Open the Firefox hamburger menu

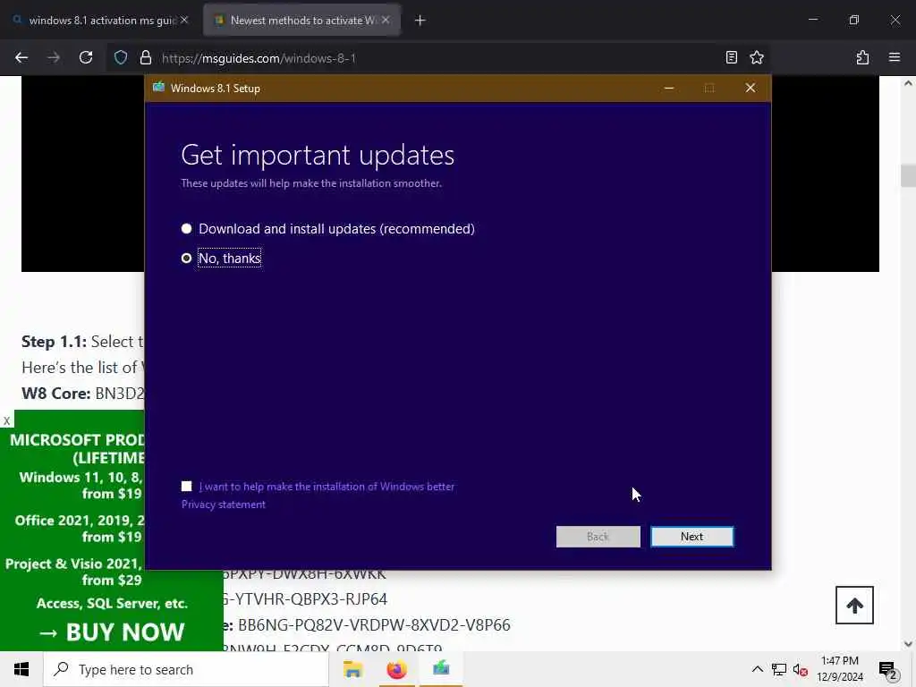[895, 57]
